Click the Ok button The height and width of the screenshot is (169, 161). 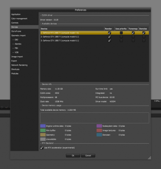73,155
